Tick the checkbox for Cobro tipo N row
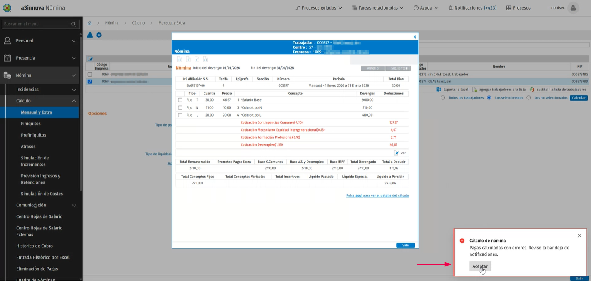This screenshot has height=281, width=591. pos(180,108)
